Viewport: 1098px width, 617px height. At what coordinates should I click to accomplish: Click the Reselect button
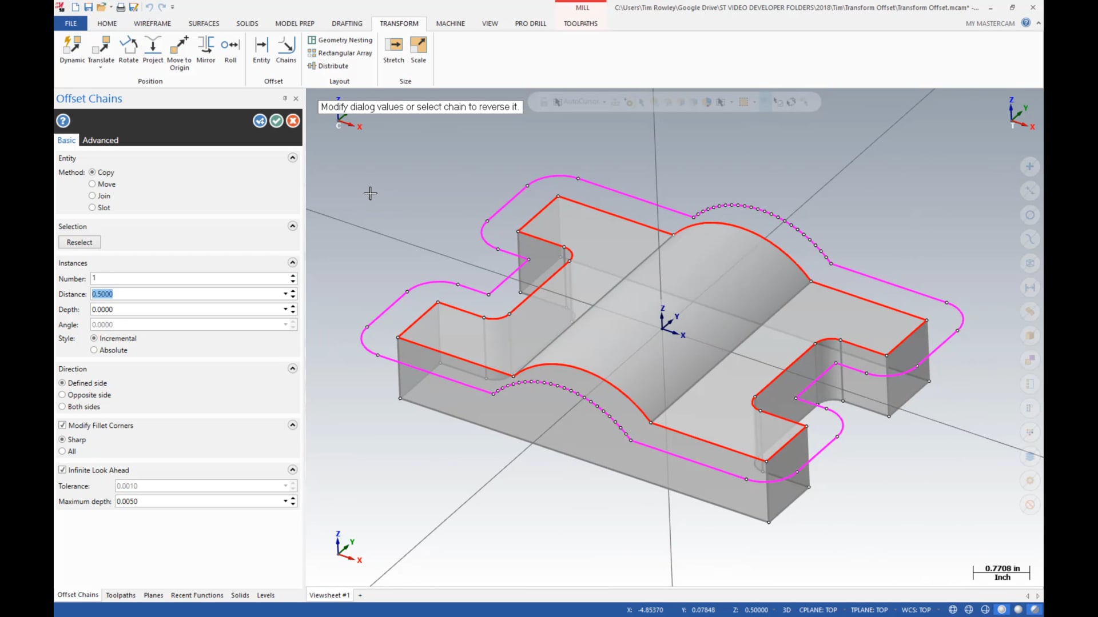click(78, 242)
